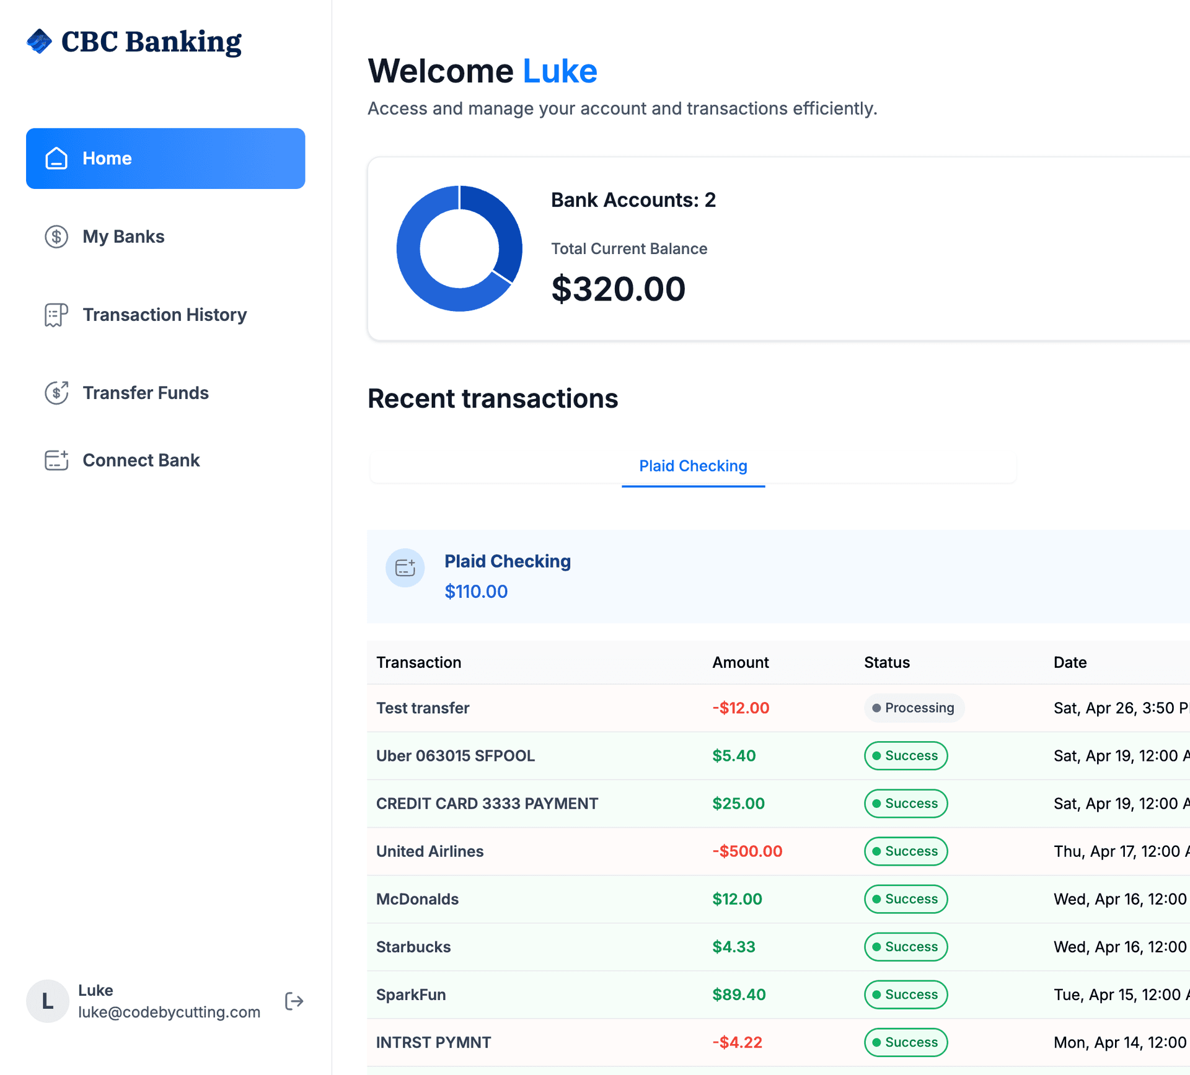
Task: Click the Success badge on United Airlines row
Action: (905, 851)
